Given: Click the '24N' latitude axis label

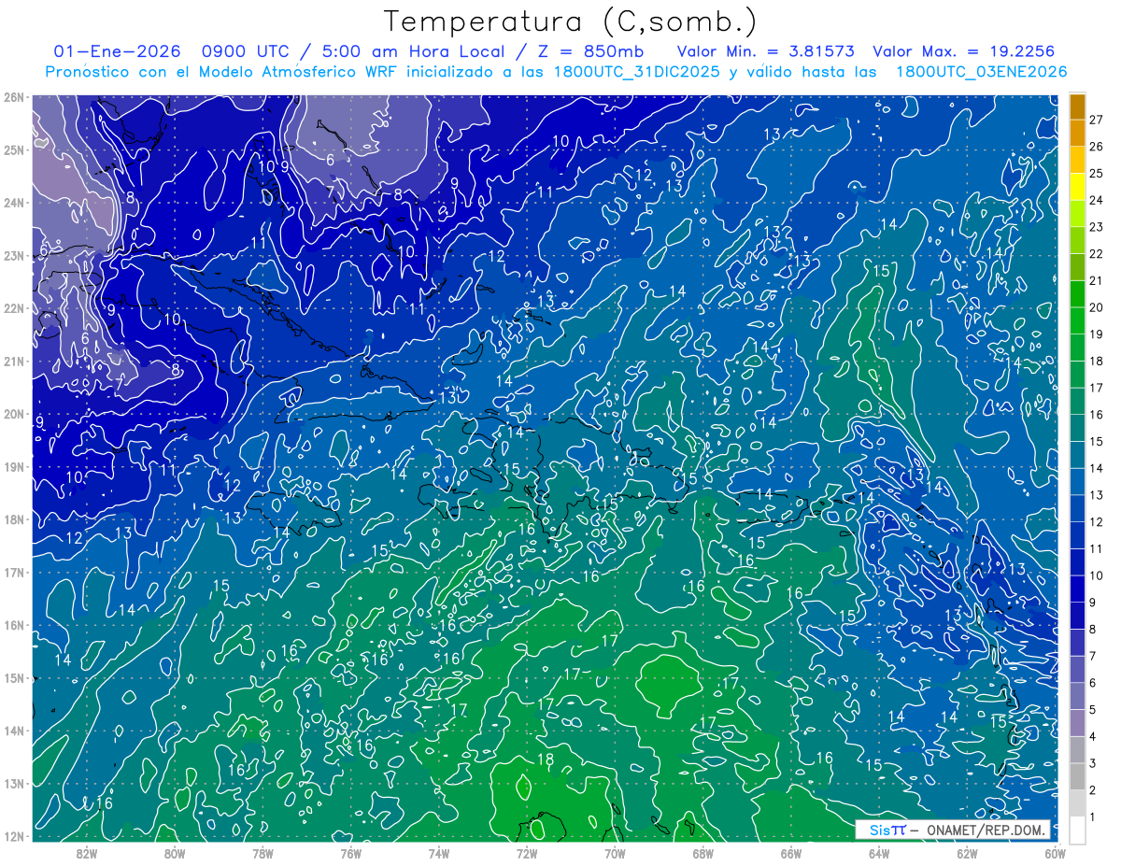Looking at the screenshot, I should point(13,203).
